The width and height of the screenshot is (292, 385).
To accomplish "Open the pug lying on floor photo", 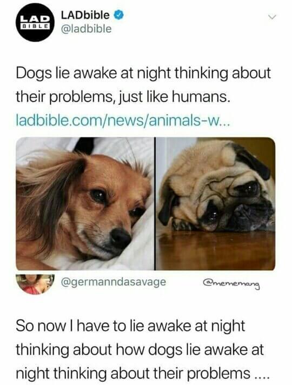I will point(215,203).
